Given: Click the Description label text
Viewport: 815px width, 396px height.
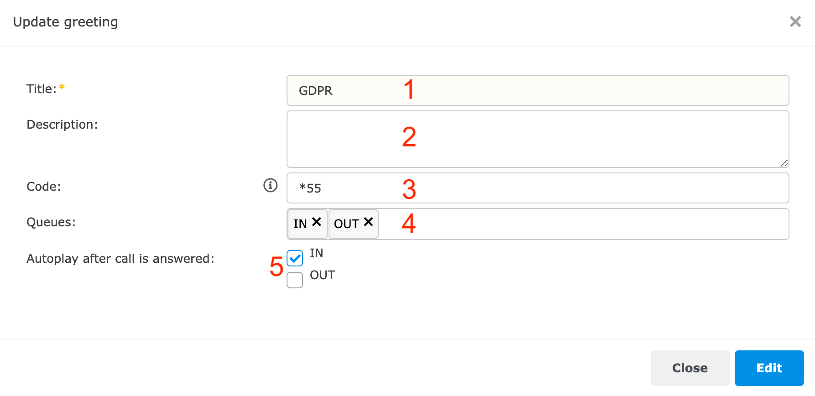Looking at the screenshot, I should [x=62, y=125].
